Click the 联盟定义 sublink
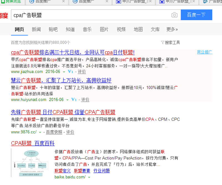The height and width of the screenshot is (185, 222). (62, 171)
